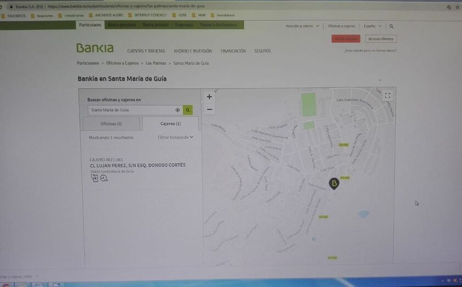Screen dimensions: 462x287
Task: Go to Las Palmas breadcrumb link
Action: tap(156, 63)
